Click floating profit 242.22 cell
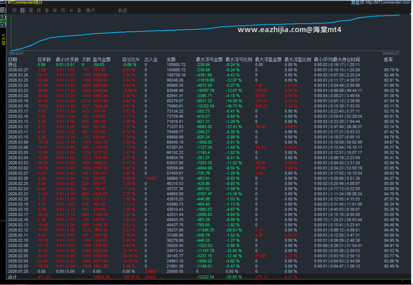Image resolution: width=413 pixels, height=285 pixels. point(261,106)
